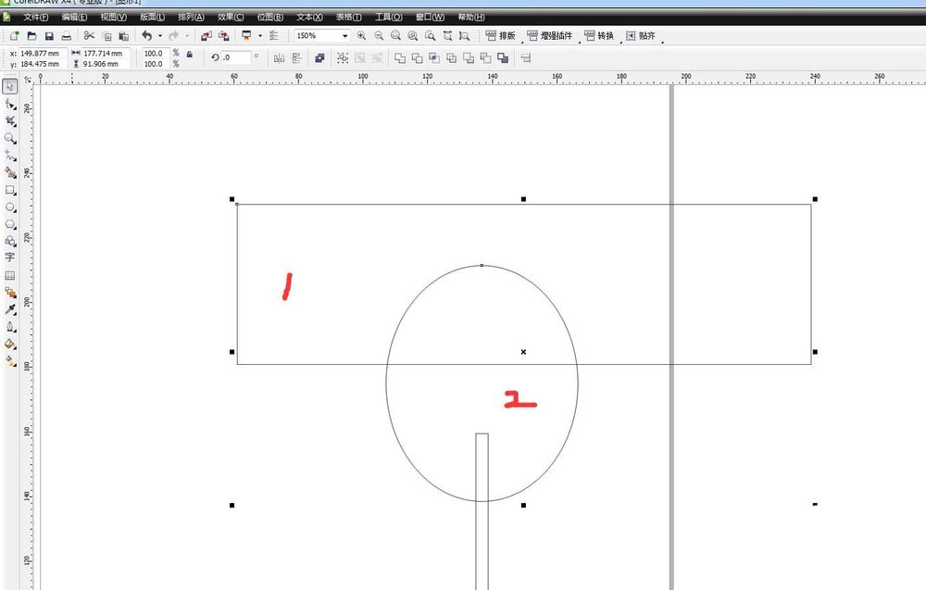
Task: Print the document
Action: pos(66,36)
